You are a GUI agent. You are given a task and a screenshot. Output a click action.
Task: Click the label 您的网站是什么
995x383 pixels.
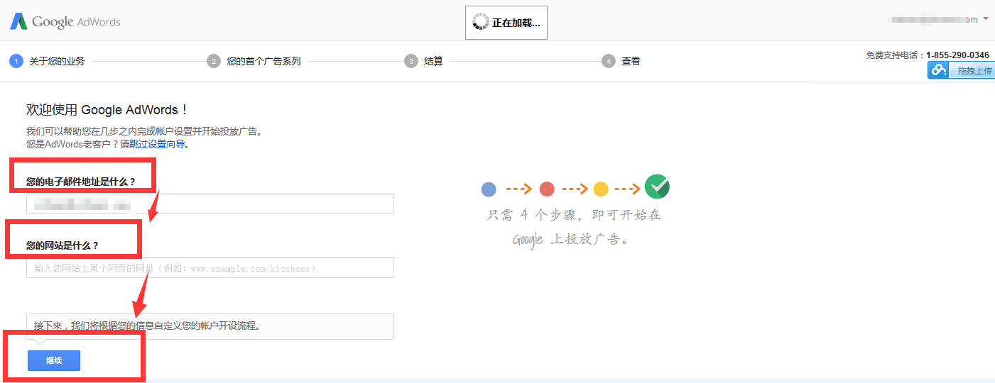click(x=62, y=245)
